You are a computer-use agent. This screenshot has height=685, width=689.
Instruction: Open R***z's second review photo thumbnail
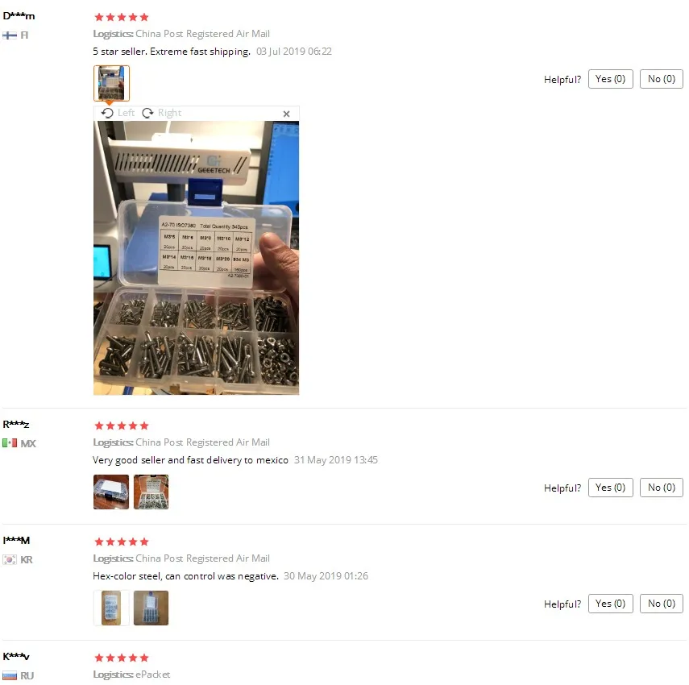151,492
